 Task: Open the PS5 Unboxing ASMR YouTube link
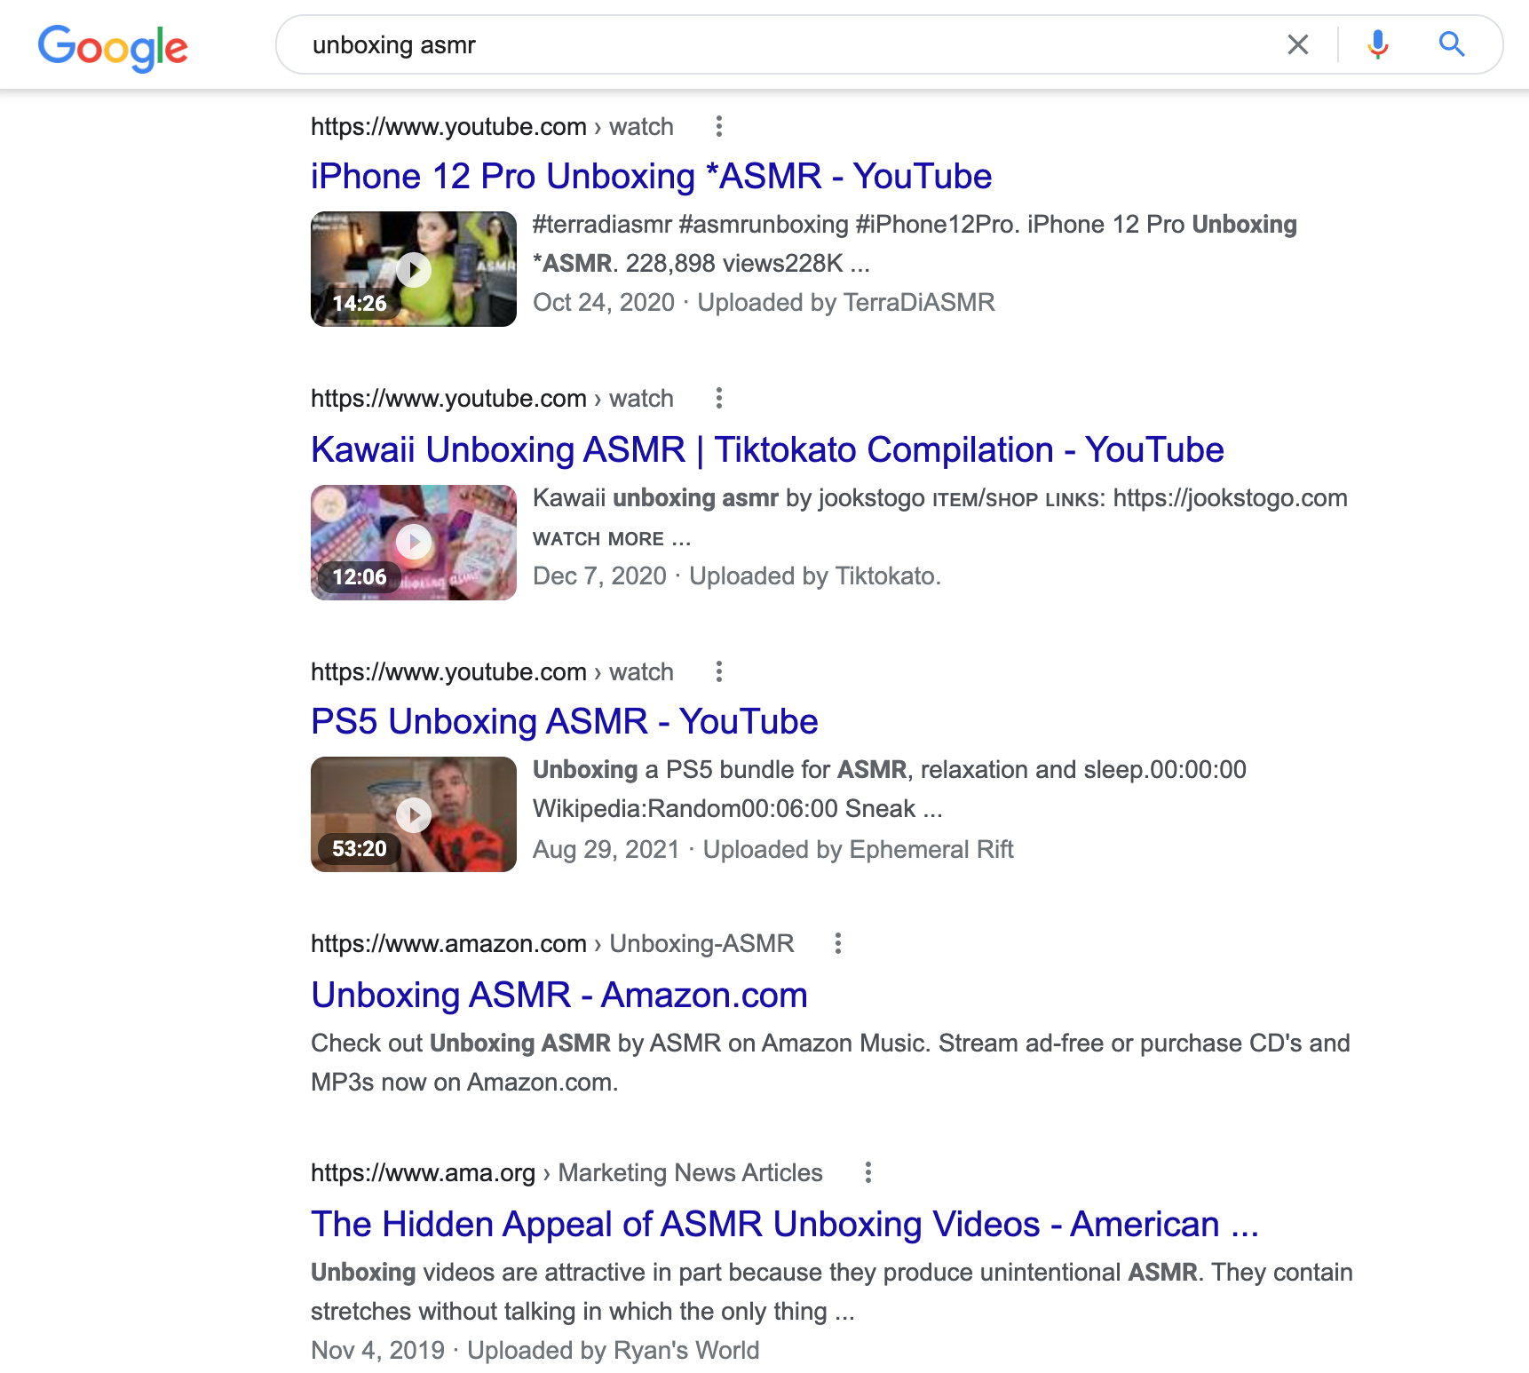coord(564,721)
